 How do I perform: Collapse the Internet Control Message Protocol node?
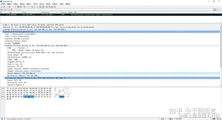pos(1,32)
